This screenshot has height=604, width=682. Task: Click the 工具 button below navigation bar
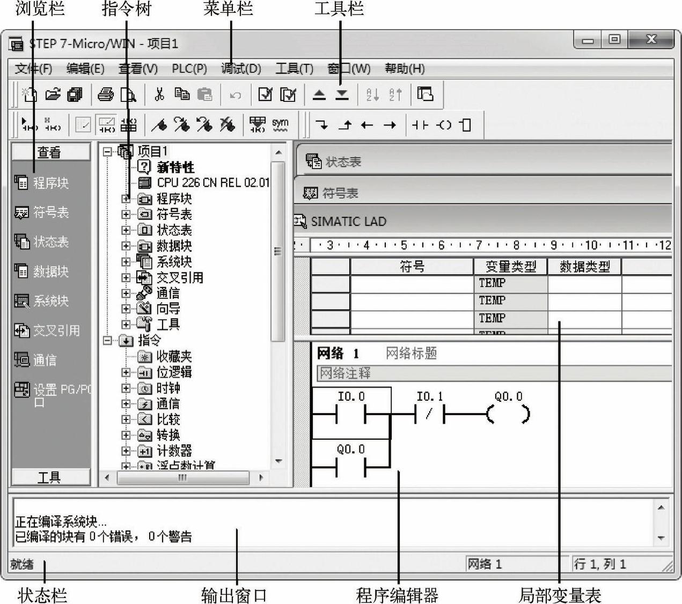[x=49, y=477]
